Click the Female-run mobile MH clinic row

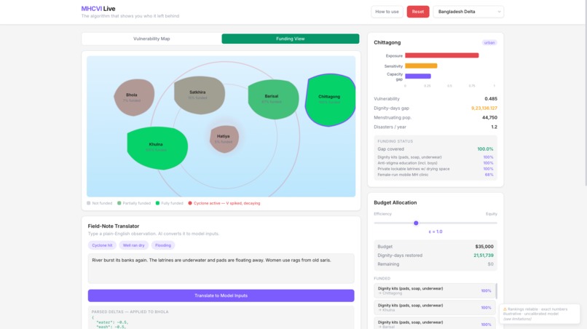click(x=435, y=175)
